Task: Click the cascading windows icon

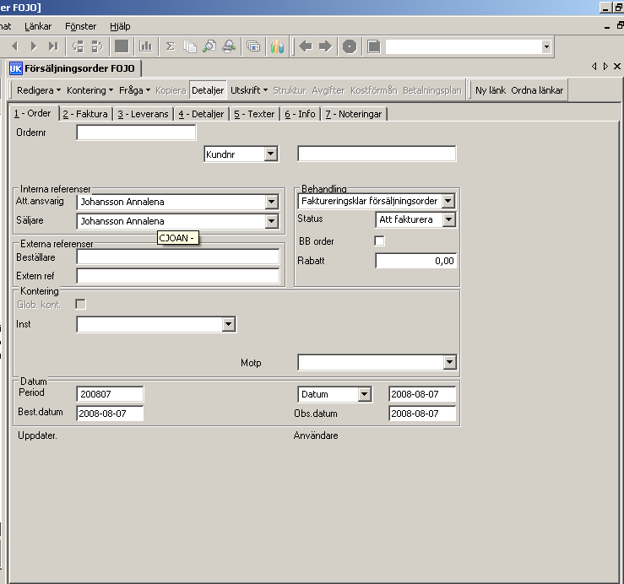Action: [x=253, y=46]
